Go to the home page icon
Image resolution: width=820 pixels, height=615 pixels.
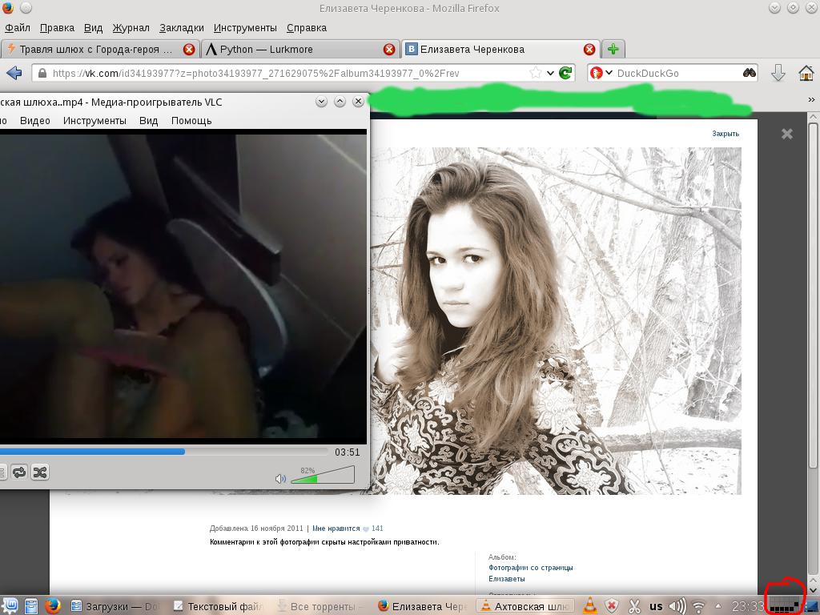pyautogui.click(x=806, y=73)
